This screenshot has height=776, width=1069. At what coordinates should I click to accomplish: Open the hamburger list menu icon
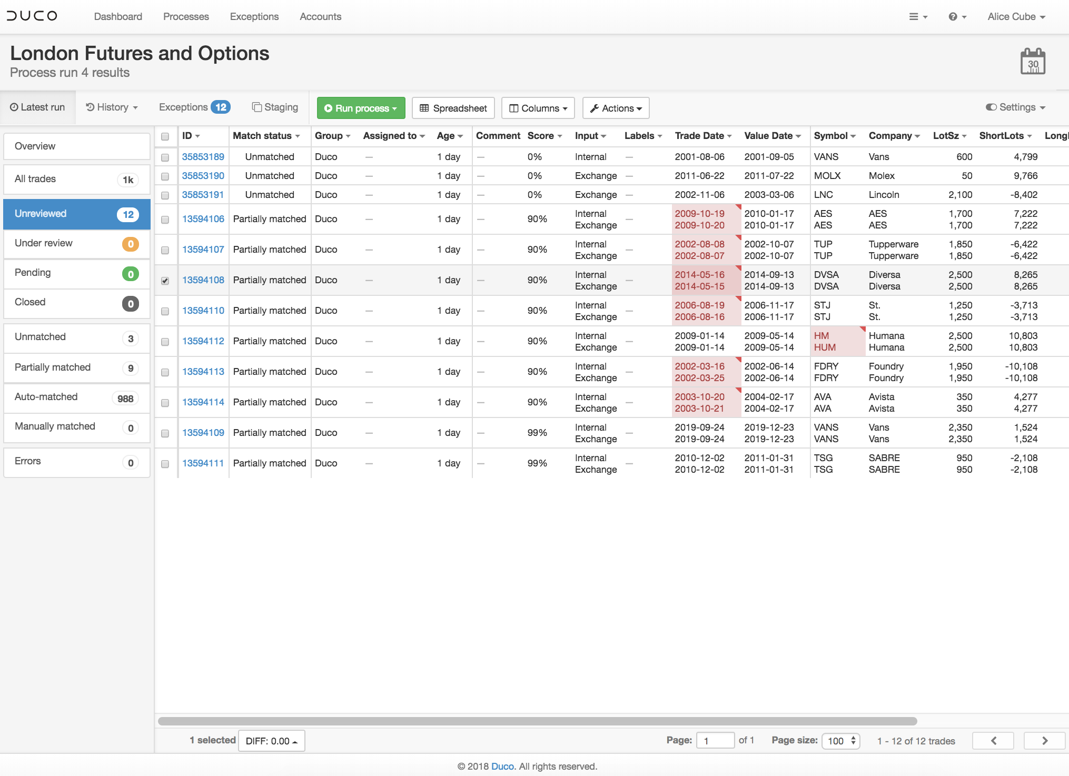click(x=918, y=17)
